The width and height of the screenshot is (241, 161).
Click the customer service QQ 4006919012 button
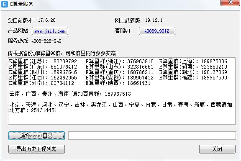(157, 31)
